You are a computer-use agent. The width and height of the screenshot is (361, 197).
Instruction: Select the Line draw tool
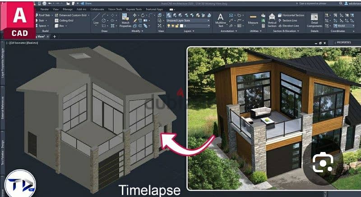coord(96,19)
